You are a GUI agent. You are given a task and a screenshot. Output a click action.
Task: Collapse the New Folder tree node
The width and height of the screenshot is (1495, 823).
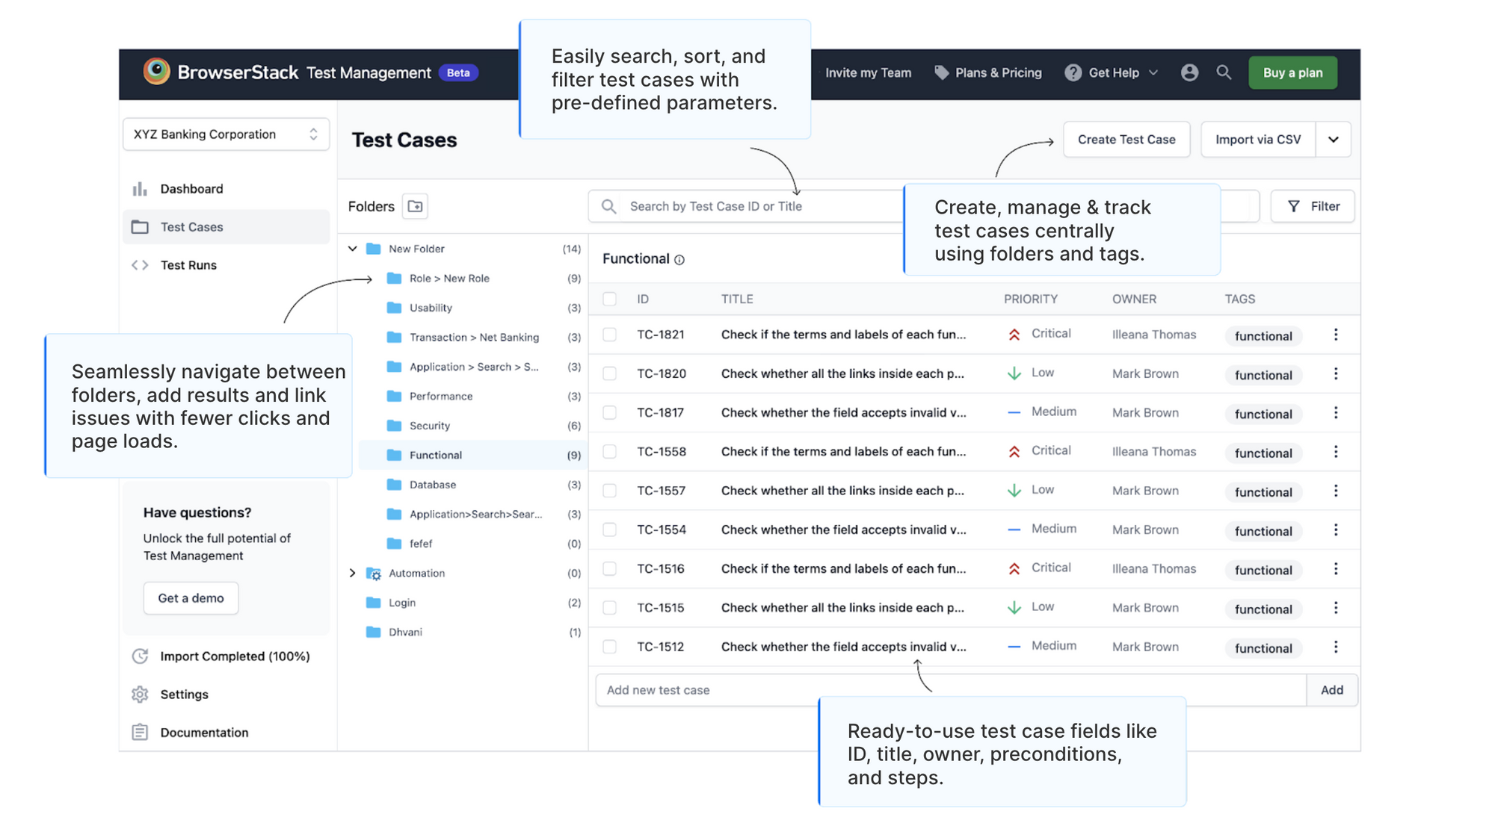click(x=353, y=249)
